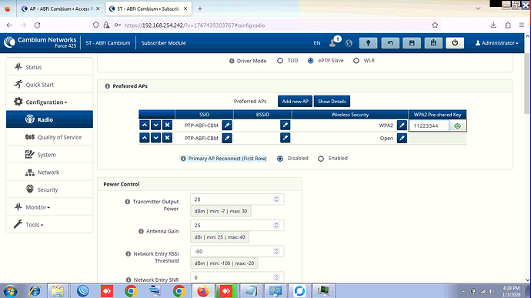Set Primary AP Reconnect to Disabled

tap(280, 159)
